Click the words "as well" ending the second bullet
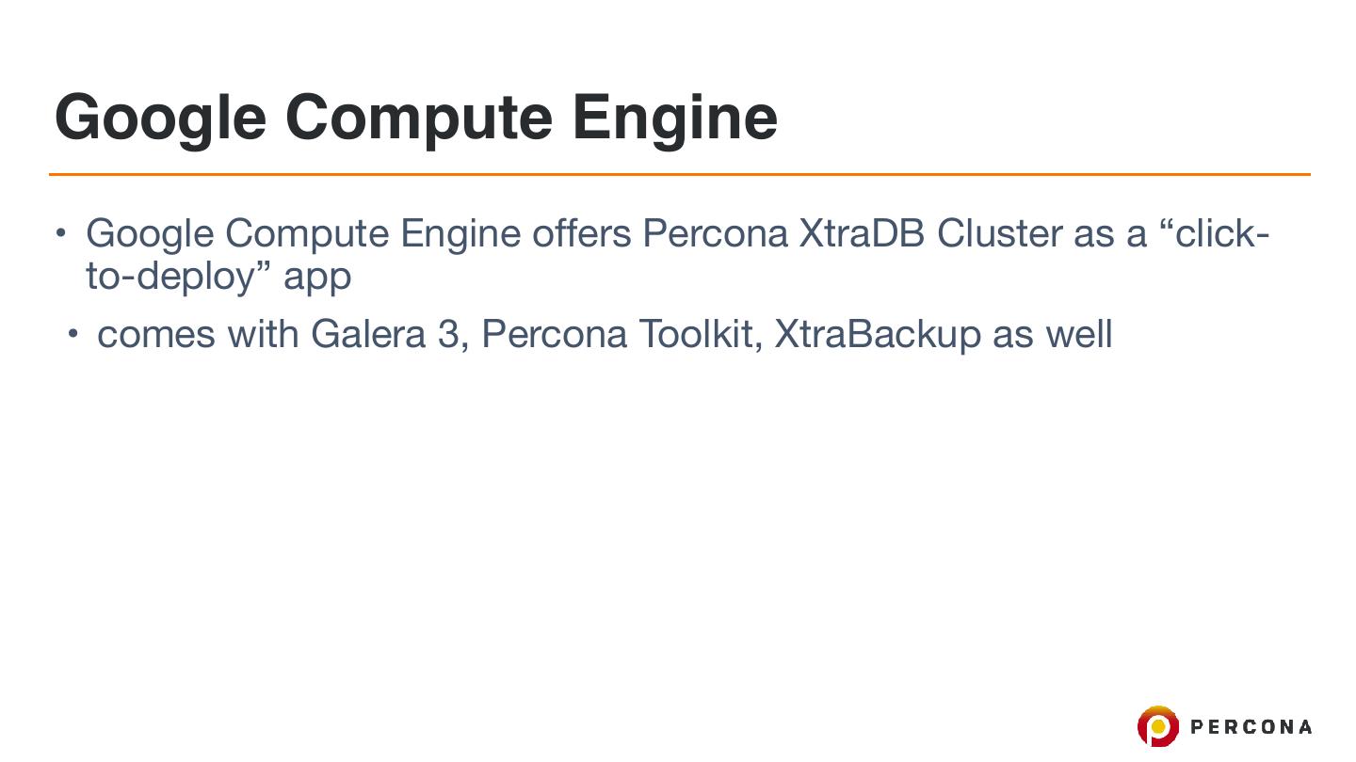The height and width of the screenshot is (762, 1356). 1052,334
